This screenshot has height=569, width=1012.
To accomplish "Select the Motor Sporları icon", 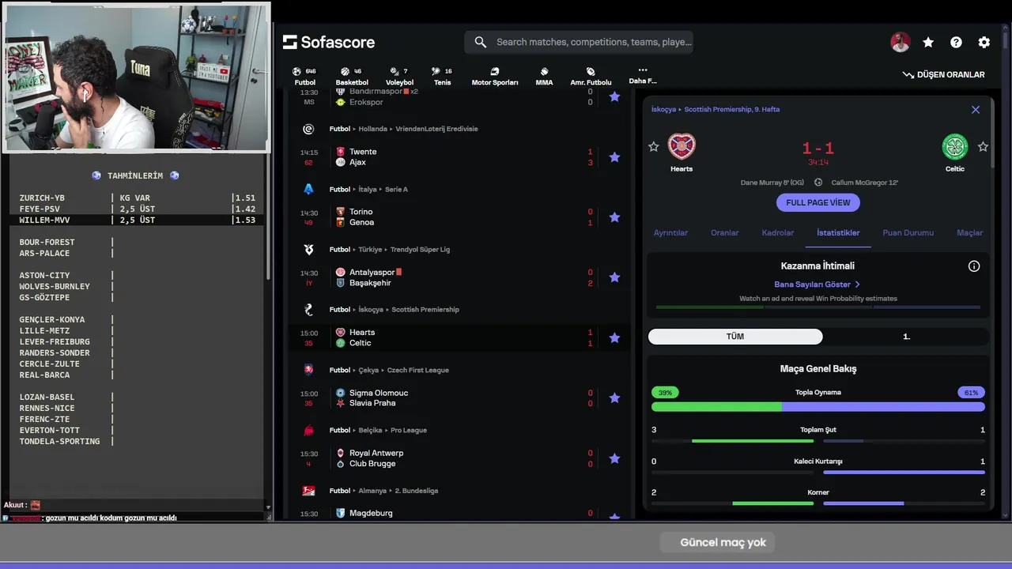I will point(495,71).
